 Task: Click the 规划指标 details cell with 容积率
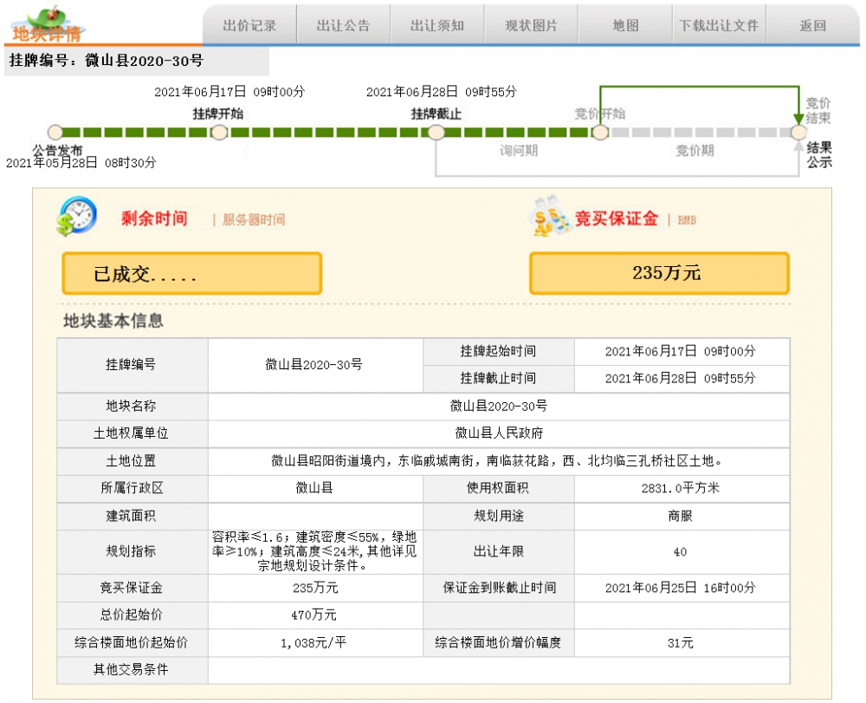[x=315, y=551]
